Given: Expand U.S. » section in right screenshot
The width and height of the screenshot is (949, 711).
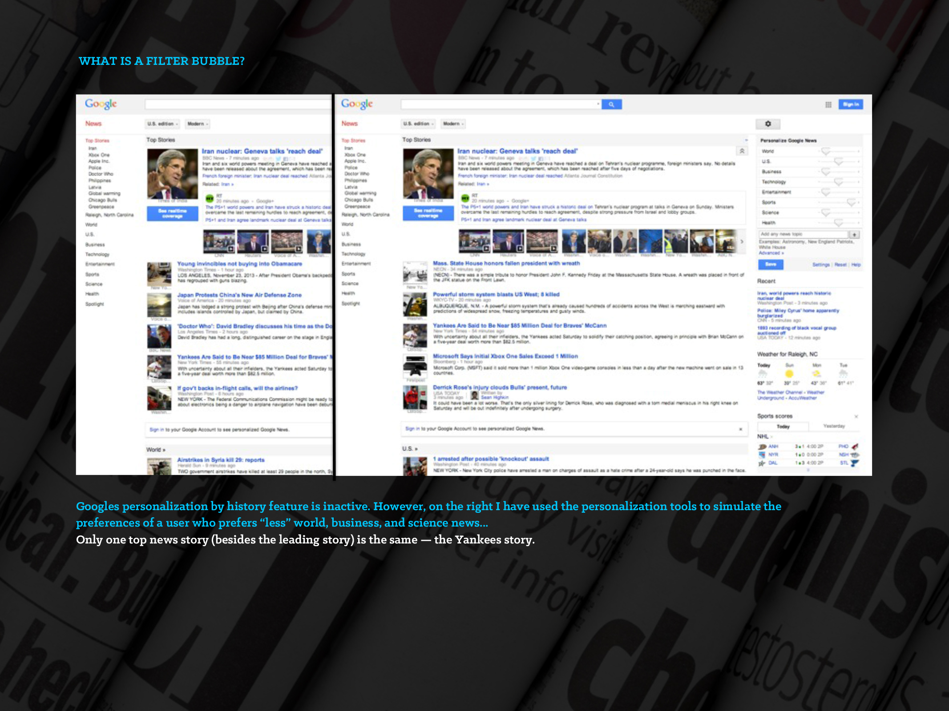Looking at the screenshot, I should tap(410, 449).
